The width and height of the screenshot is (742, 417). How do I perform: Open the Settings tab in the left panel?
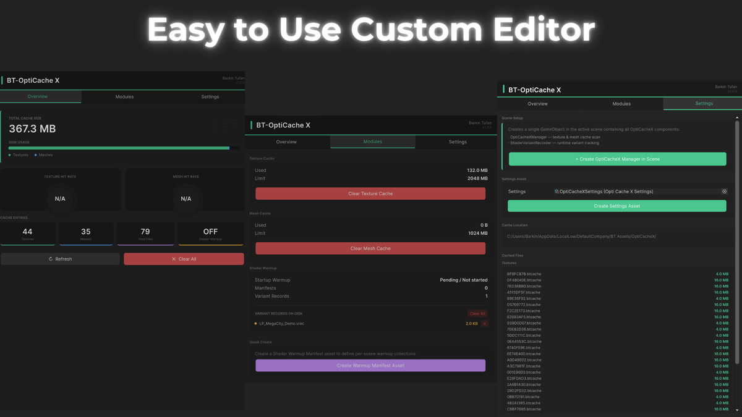click(210, 97)
